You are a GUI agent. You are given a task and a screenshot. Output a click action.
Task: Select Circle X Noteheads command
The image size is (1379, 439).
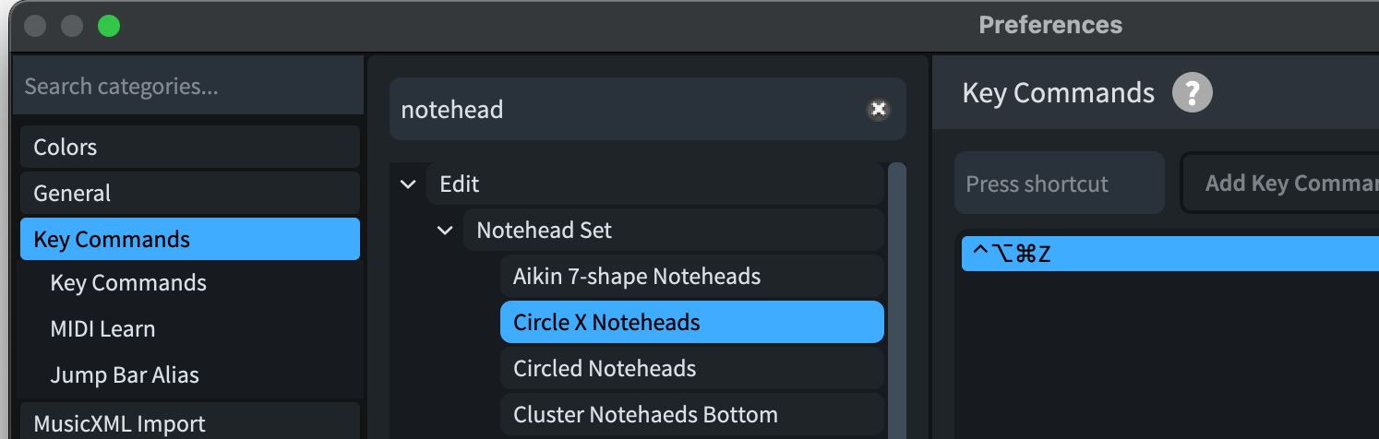click(x=691, y=323)
